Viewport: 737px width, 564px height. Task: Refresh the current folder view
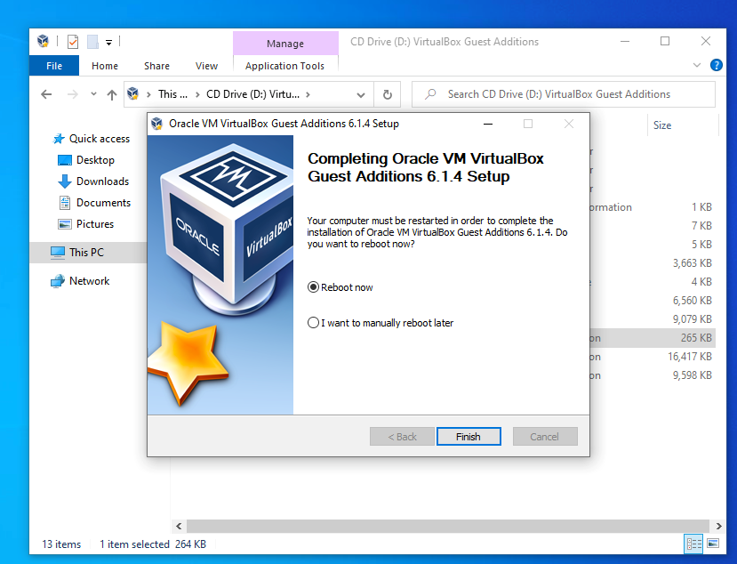(388, 94)
